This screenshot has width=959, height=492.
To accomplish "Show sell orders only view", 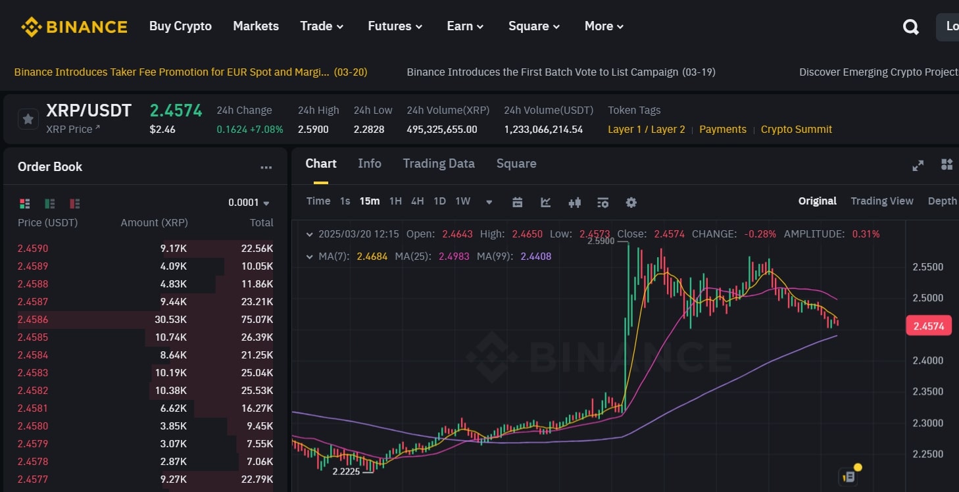I will (74, 203).
